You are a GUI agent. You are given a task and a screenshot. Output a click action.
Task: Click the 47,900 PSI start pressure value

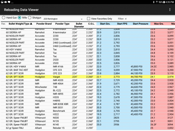[x=137, y=70]
